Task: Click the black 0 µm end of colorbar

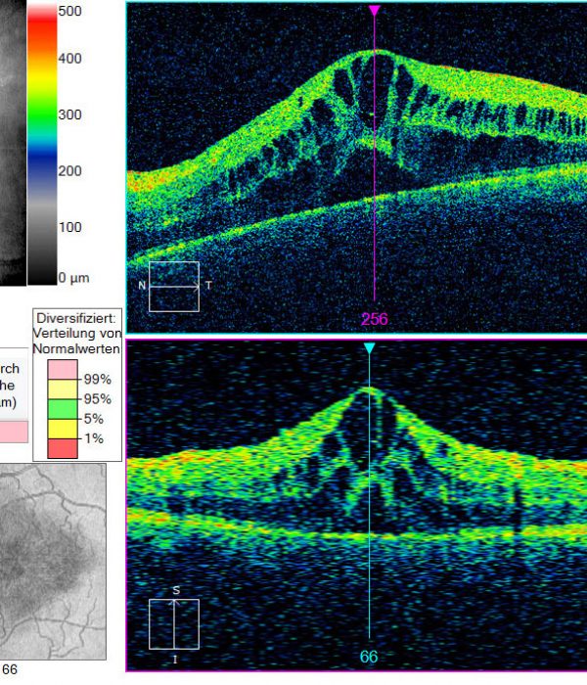Action: [x=42, y=276]
